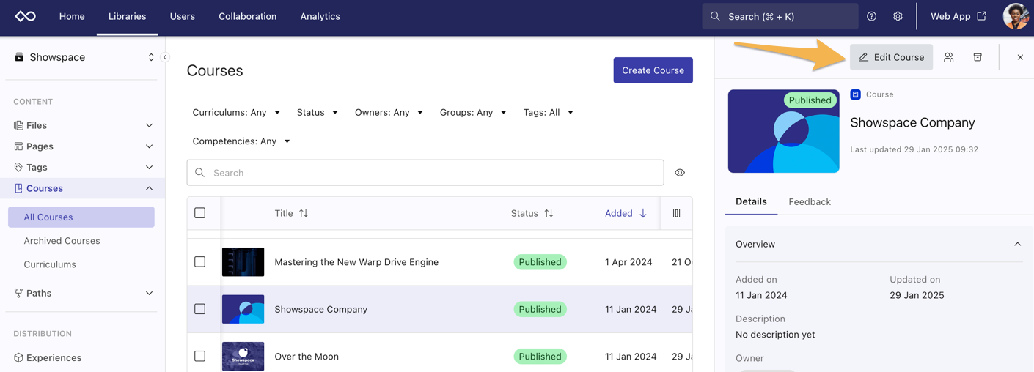The image size is (1034, 372).
Task: Open the Web App link
Action: [x=958, y=16]
